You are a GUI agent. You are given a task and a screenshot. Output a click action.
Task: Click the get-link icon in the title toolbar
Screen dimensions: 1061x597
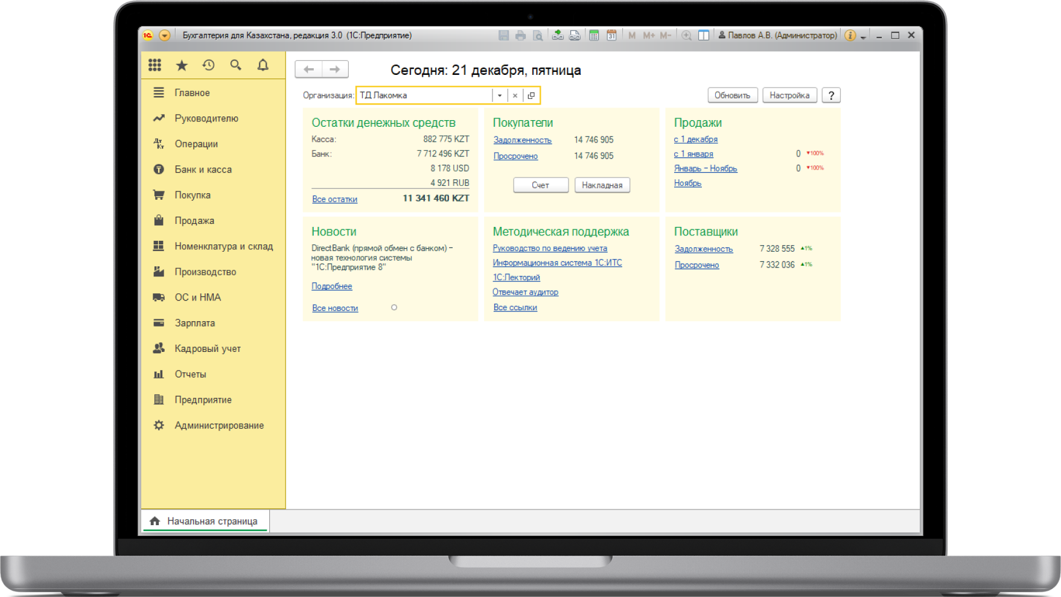558,36
